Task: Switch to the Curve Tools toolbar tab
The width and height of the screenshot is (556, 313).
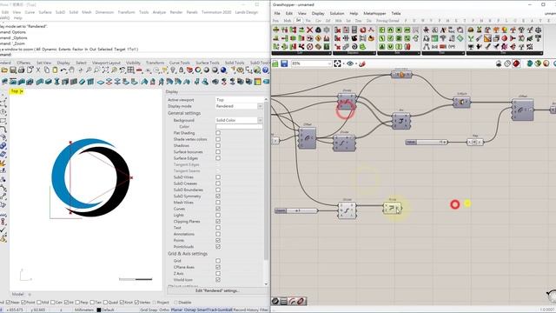Action: click(x=180, y=63)
